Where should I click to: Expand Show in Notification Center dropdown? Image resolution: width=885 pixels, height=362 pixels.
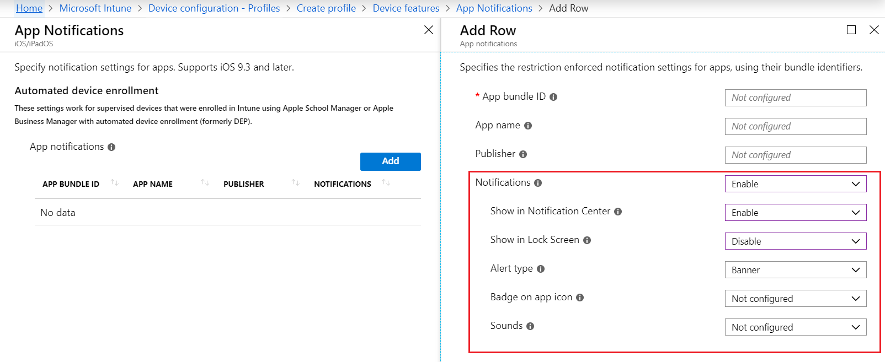point(795,213)
